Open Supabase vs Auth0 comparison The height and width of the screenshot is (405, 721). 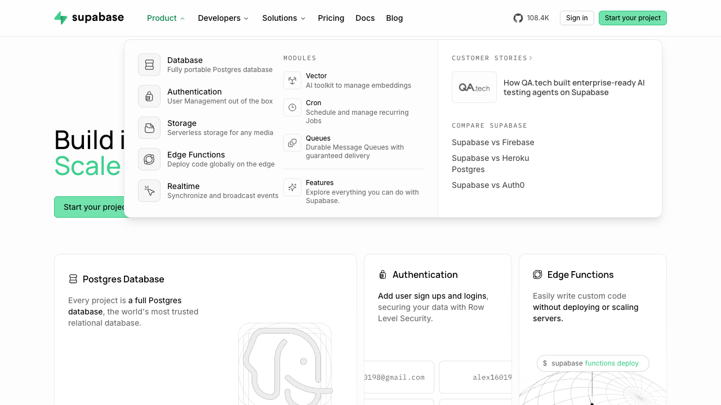pos(488,185)
